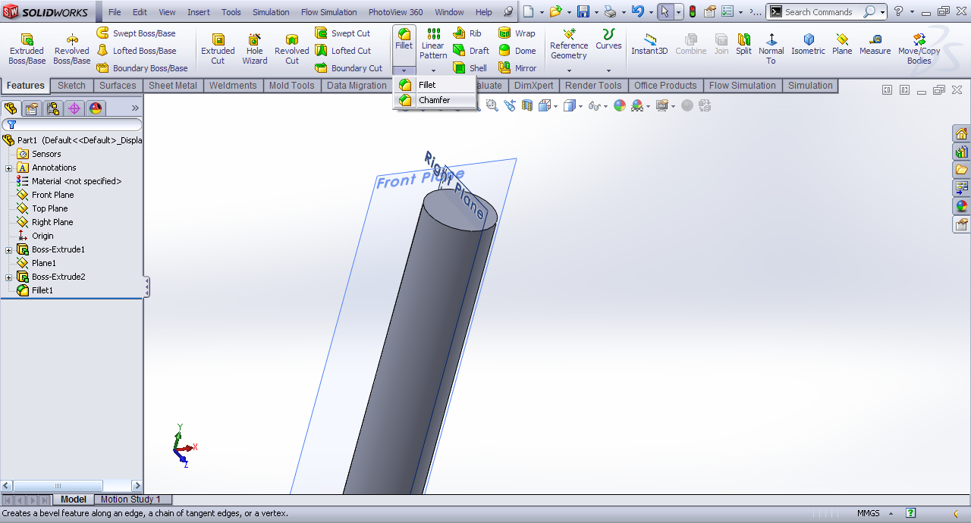
Task: Expand the Annotations folder
Action: [9, 168]
